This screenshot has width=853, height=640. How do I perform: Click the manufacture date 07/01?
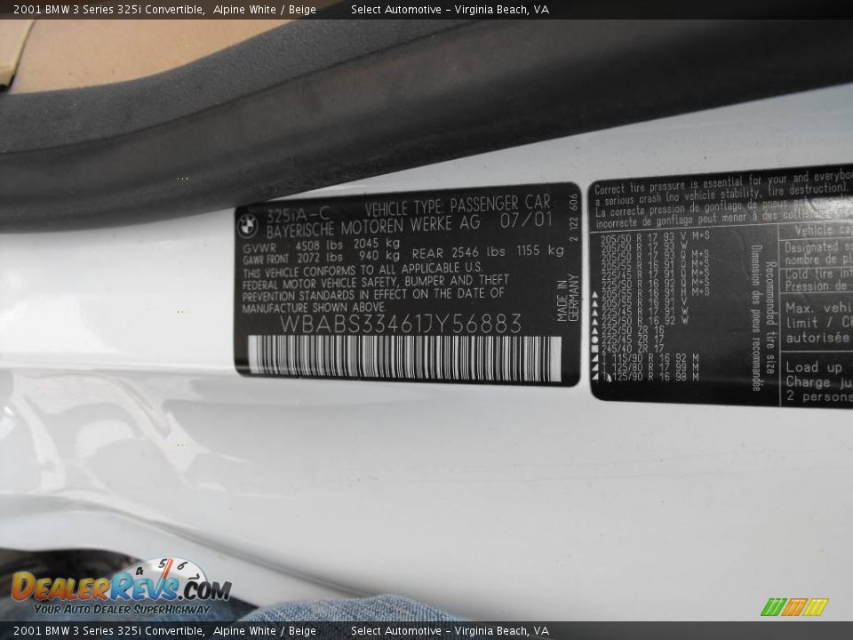click(526, 220)
